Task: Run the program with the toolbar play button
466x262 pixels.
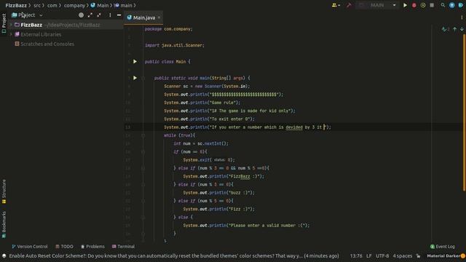Action: tap(405, 5)
